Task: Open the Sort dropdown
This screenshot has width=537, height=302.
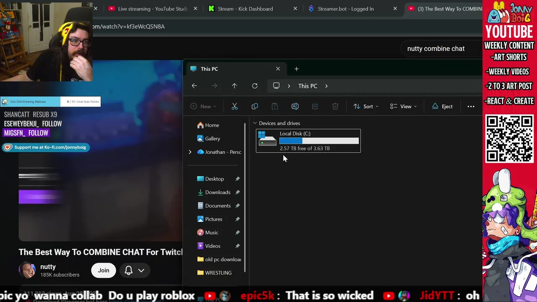Action: (x=366, y=107)
